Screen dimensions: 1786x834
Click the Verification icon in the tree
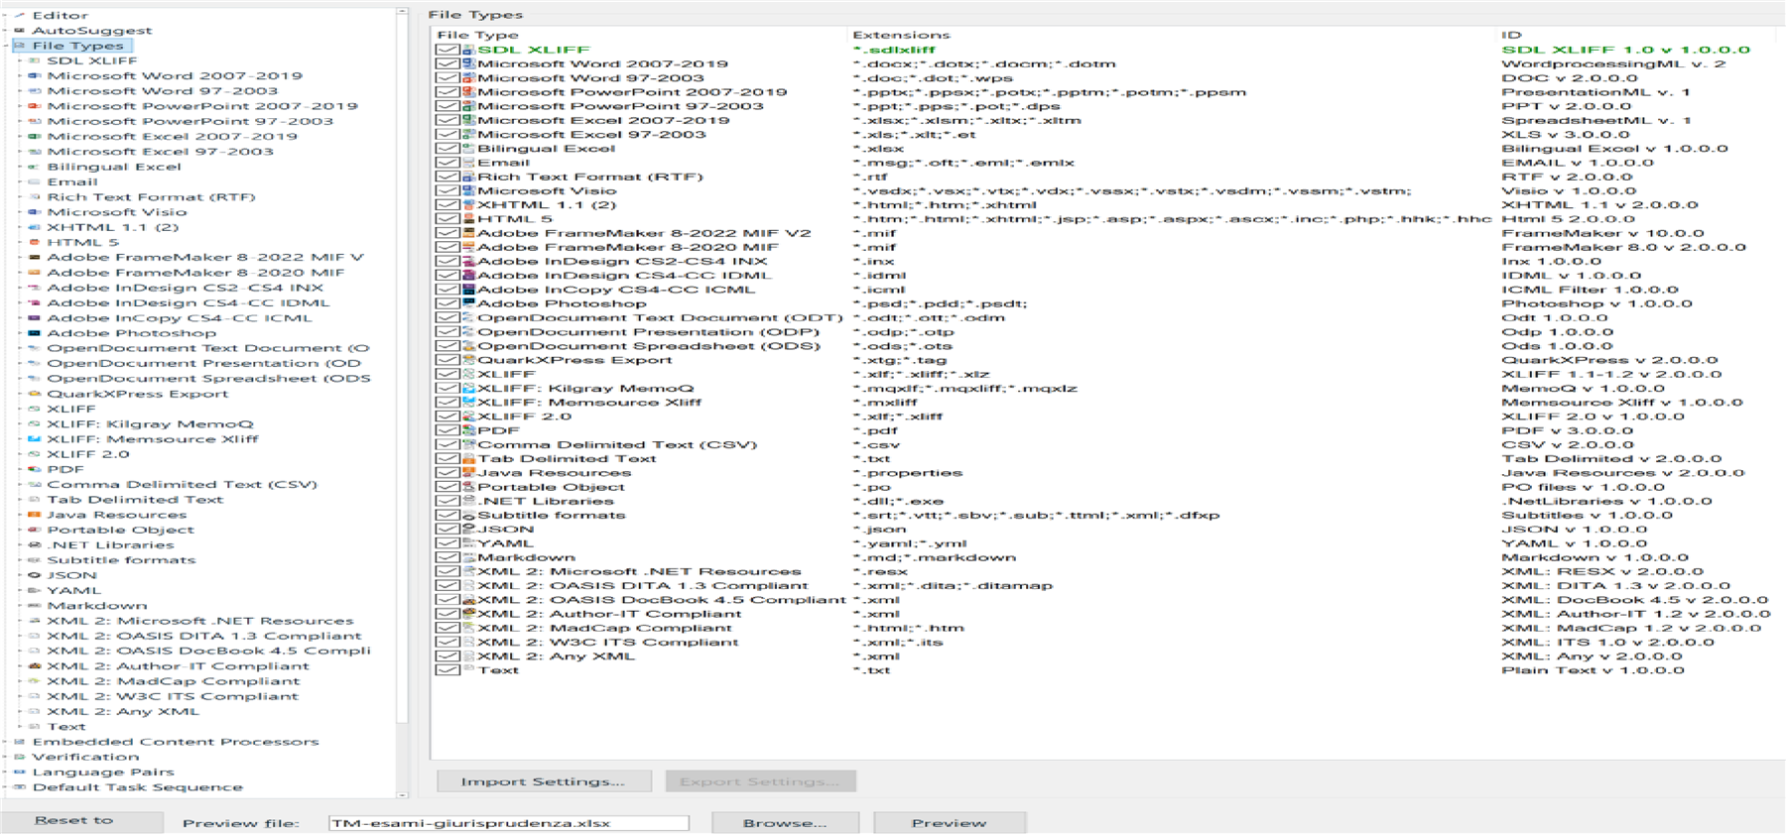(x=20, y=757)
